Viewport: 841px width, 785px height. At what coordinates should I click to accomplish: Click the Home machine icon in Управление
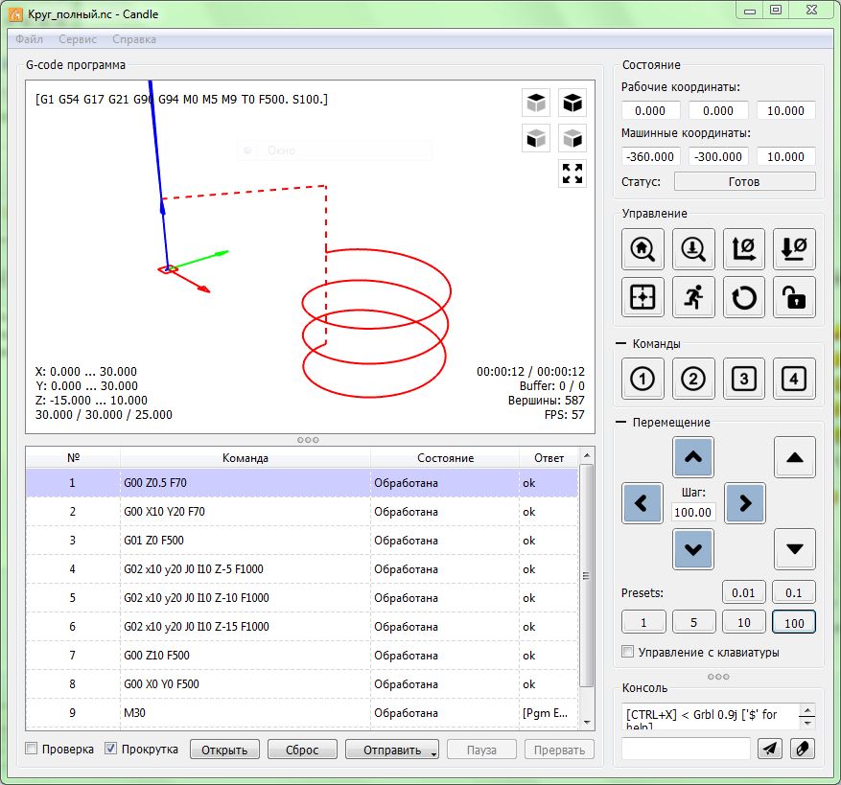point(642,248)
